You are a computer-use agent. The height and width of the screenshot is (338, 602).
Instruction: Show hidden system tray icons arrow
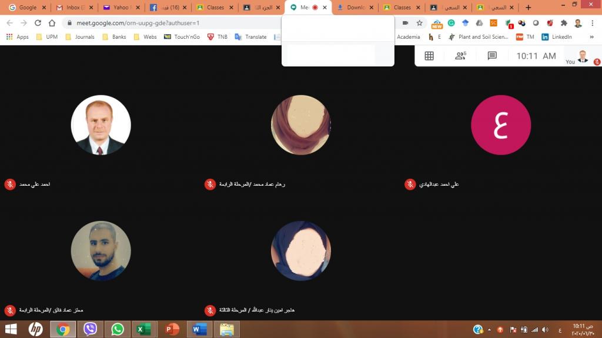489,330
